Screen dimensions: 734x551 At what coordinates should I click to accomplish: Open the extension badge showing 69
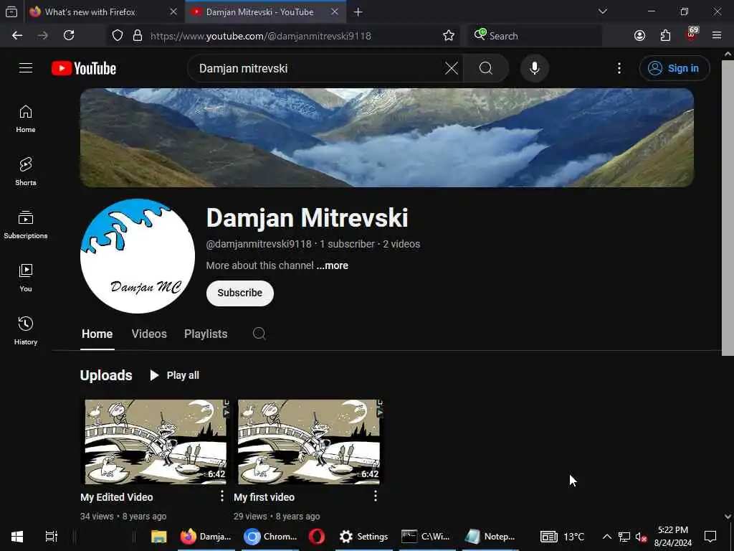[692, 34]
